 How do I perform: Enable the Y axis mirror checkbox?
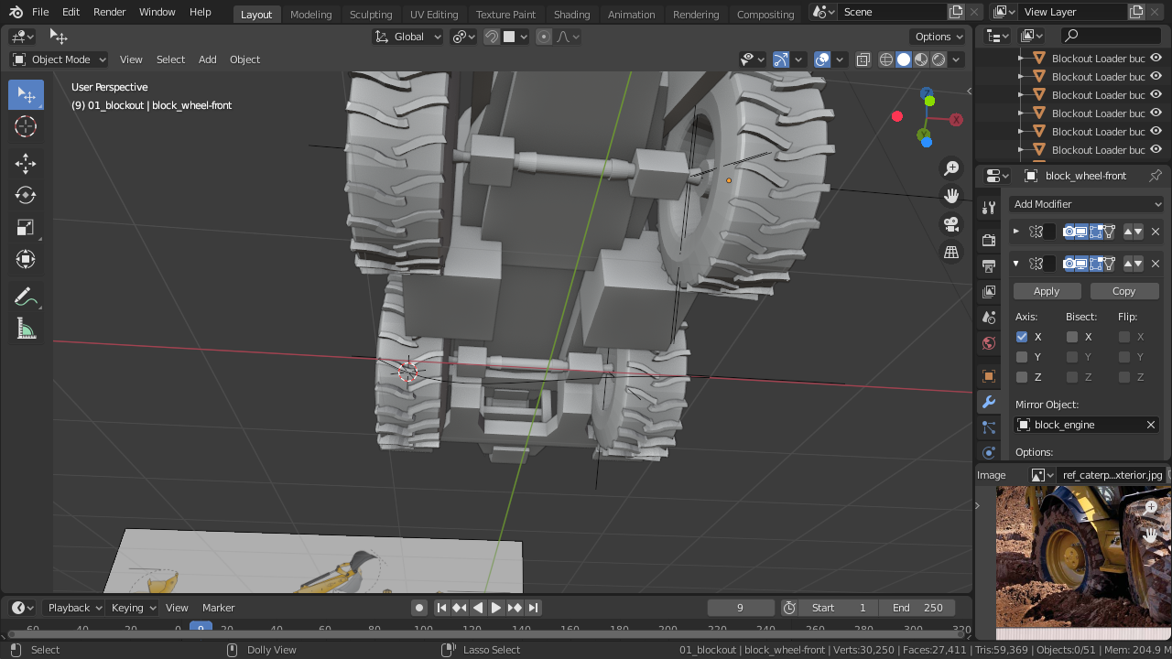[1022, 357]
